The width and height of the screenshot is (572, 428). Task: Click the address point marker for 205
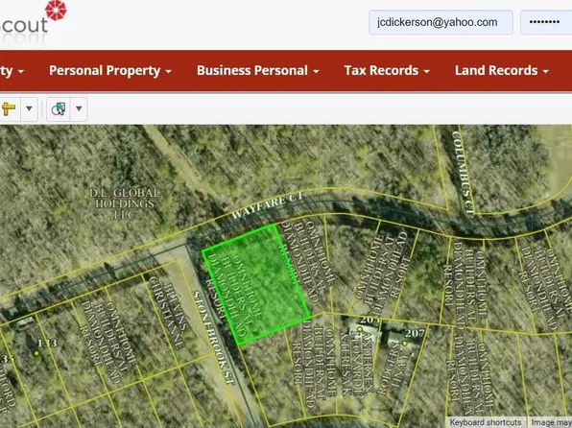pos(360,329)
